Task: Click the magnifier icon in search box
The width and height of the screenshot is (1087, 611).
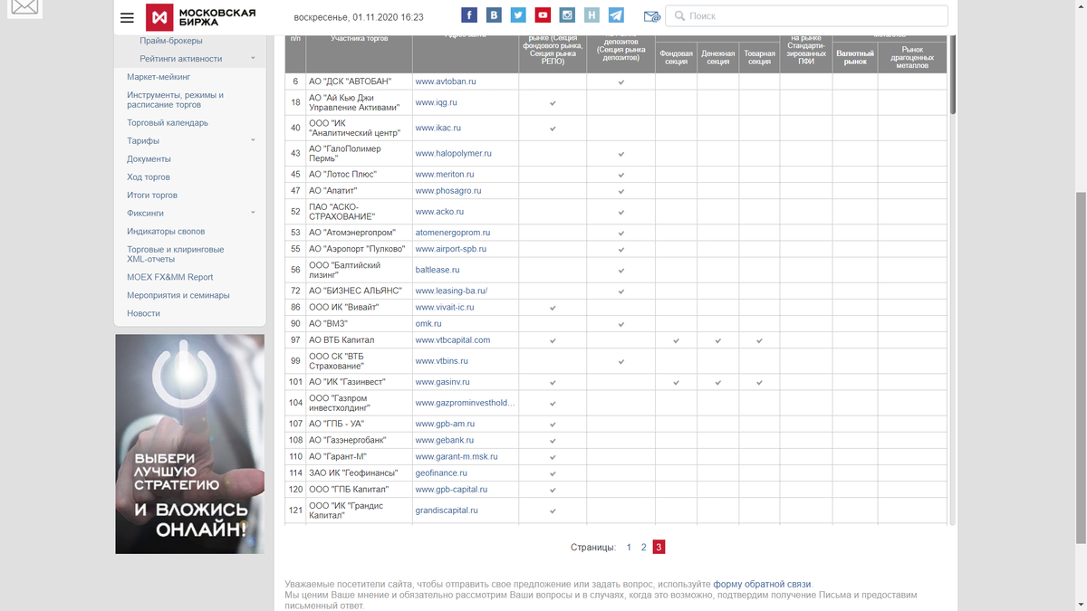Action: (x=679, y=16)
